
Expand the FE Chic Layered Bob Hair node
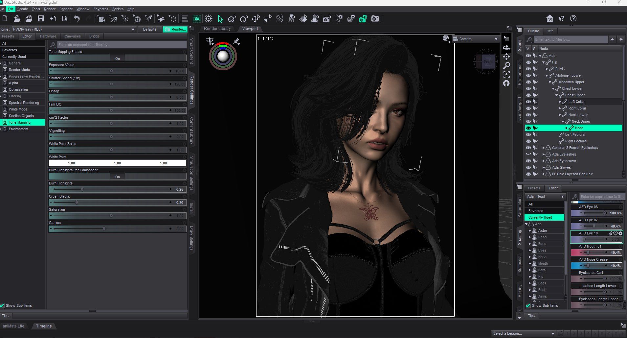click(x=544, y=174)
